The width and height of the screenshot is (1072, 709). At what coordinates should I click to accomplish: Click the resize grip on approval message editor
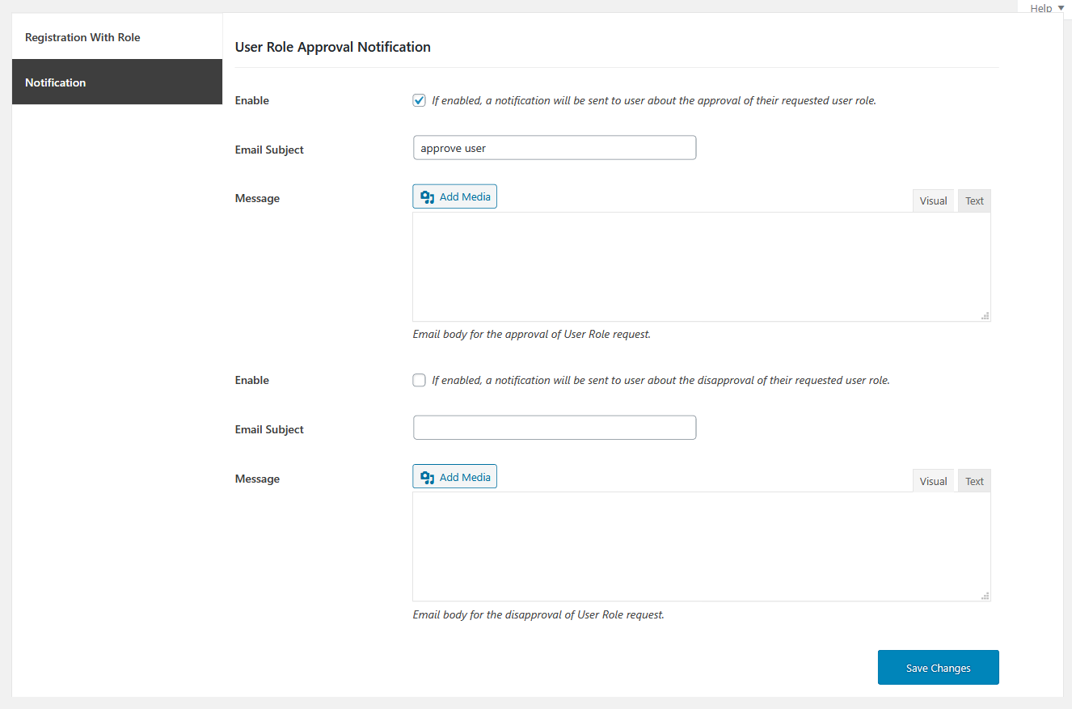click(x=985, y=315)
